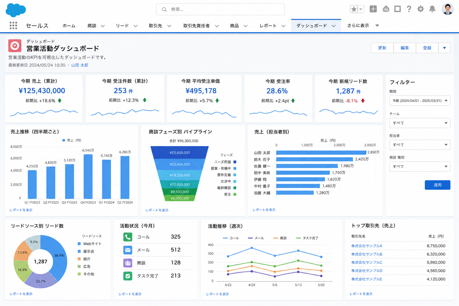Open more actions dropdown next to 登録
This screenshot has width=459, height=306.
(x=444, y=48)
